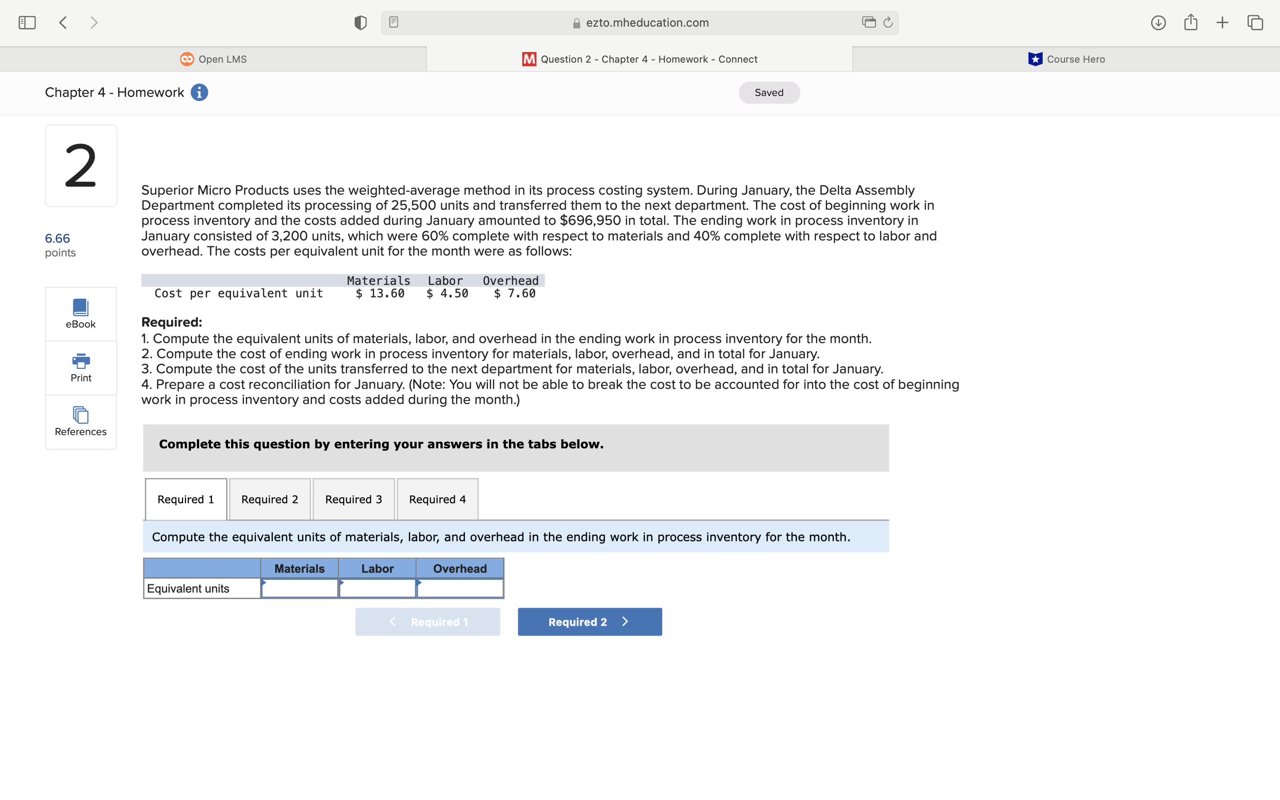Open a new browser tab with the plus icon
This screenshot has height=800, width=1280.
click(1222, 22)
